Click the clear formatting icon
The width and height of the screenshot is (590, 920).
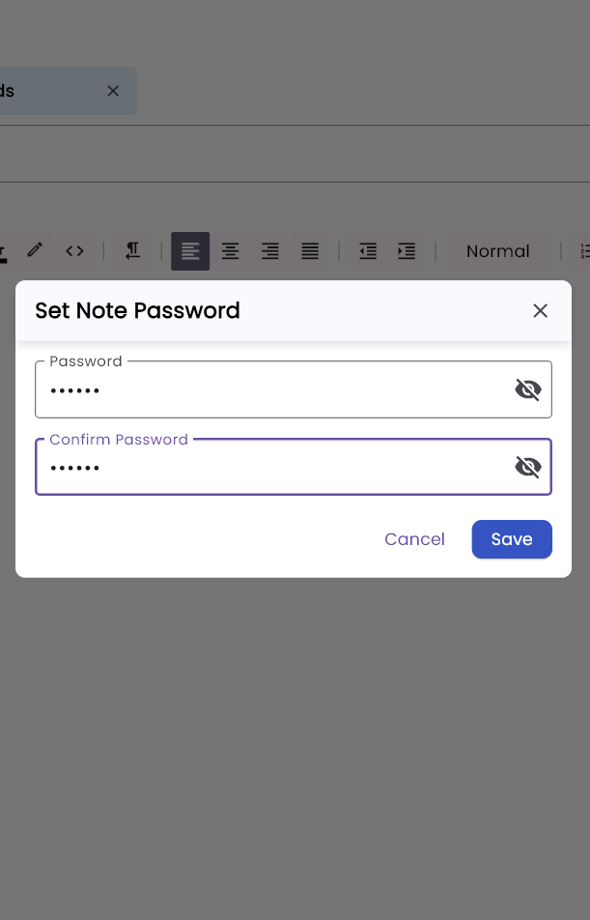pyautogui.click(x=133, y=250)
